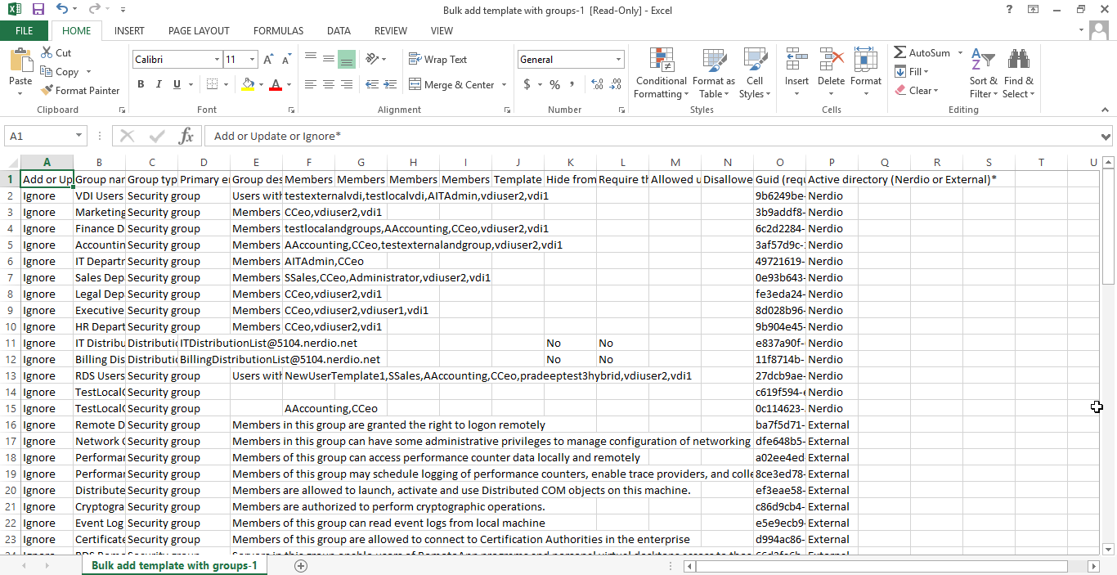1117x575 pixels.
Task: Click AutoSum sigma
Action: 922,52
